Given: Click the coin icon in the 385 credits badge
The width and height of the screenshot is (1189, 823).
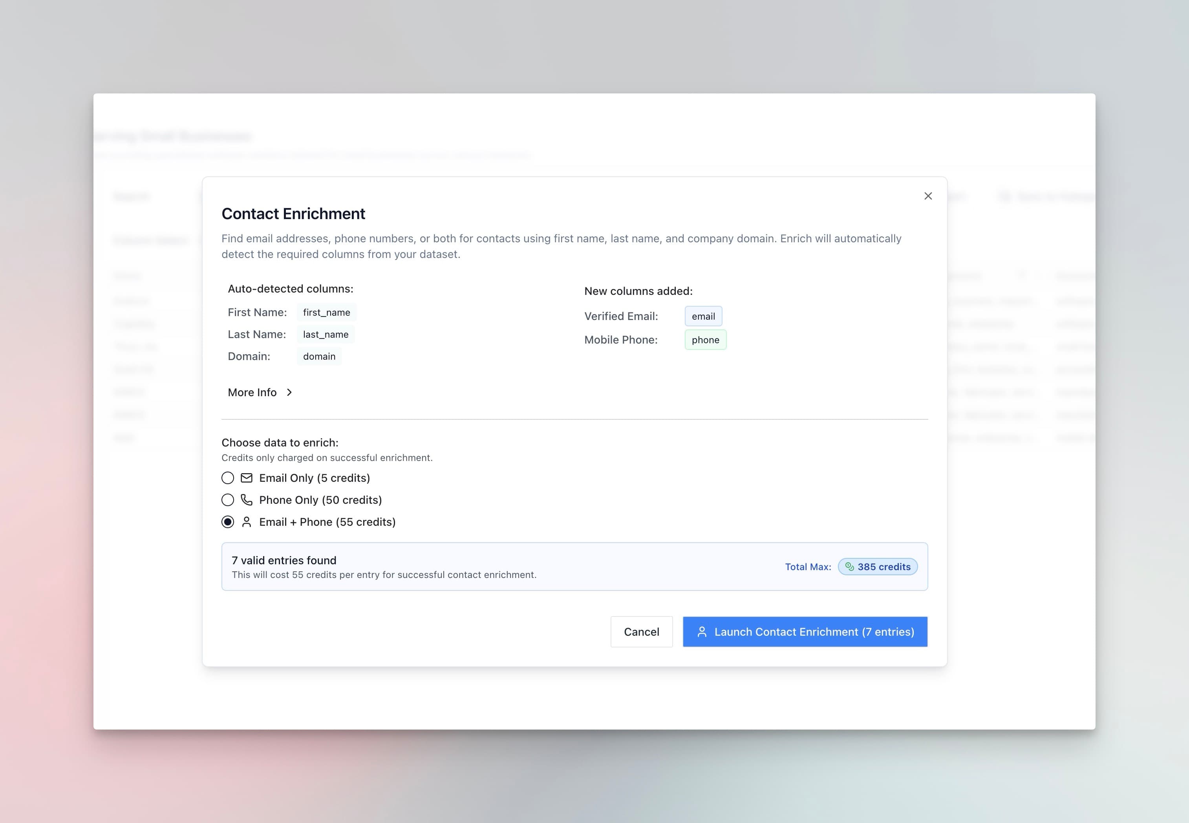Looking at the screenshot, I should click(x=850, y=566).
